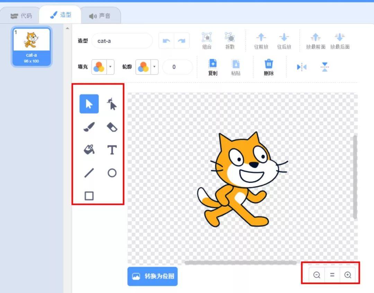Viewport: 374px width, 293px height.
Task: Flip the costume vertically
Action: [x=324, y=67]
